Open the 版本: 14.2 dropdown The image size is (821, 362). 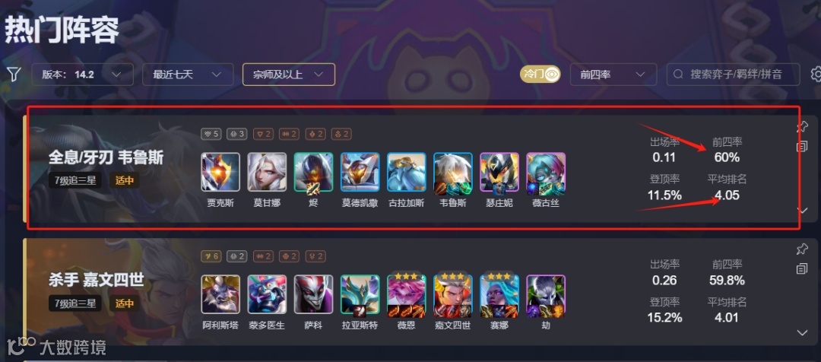[83, 75]
